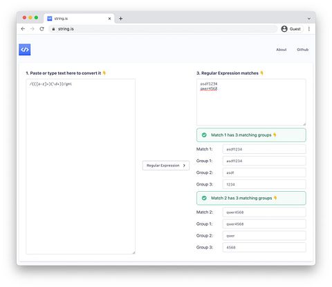Reload the page
Screen dimensions: 332x287
tap(41, 29)
